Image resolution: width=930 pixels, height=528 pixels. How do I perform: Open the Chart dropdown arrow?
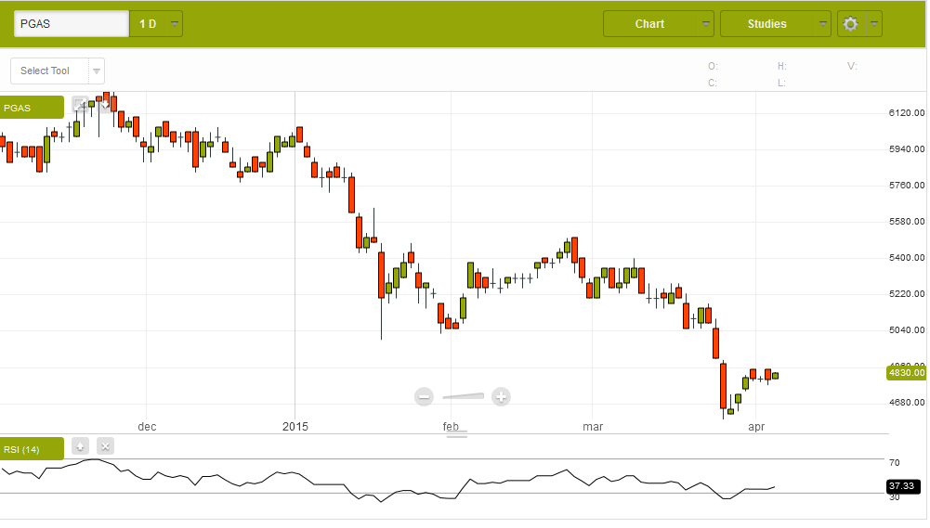[706, 24]
